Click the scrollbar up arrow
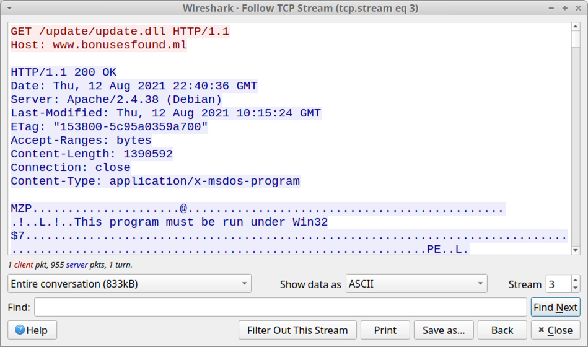The height and width of the screenshot is (347, 588). tap(575, 27)
